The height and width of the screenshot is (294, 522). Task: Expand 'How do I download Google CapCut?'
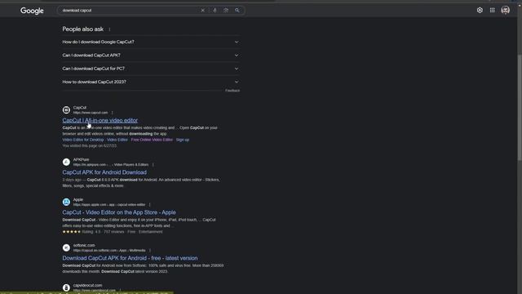click(x=151, y=42)
